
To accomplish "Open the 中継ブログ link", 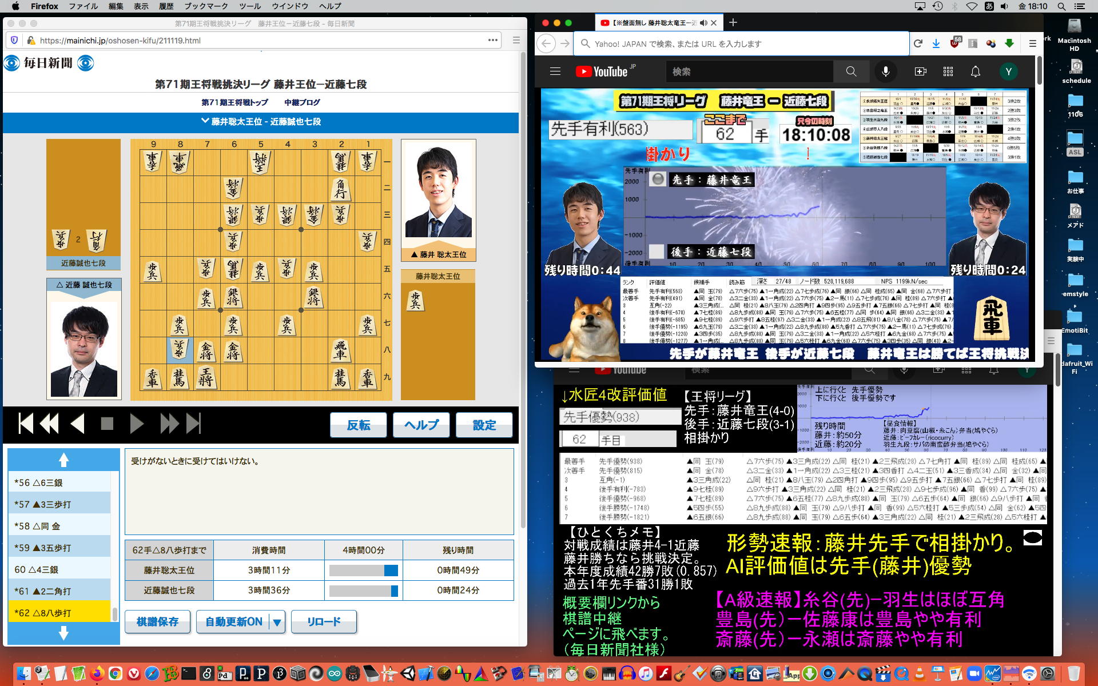I will click(302, 102).
